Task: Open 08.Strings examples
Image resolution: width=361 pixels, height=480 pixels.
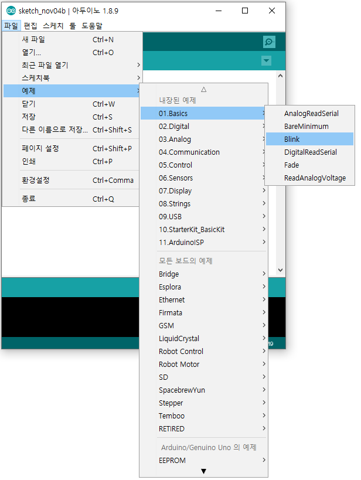Action: click(203, 203)
